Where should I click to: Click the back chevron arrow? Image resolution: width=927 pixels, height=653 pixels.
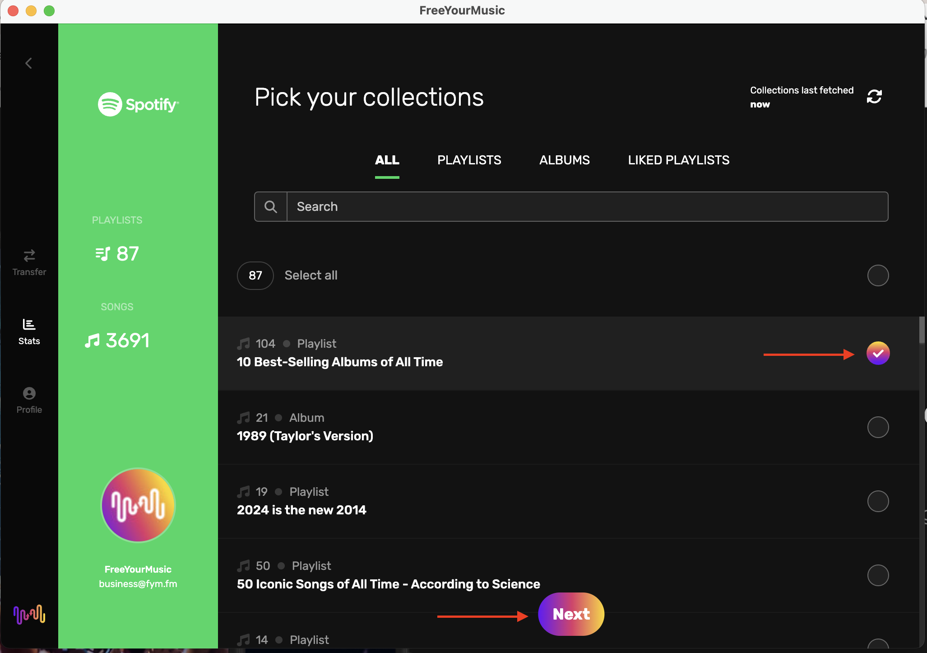point(29,63)
